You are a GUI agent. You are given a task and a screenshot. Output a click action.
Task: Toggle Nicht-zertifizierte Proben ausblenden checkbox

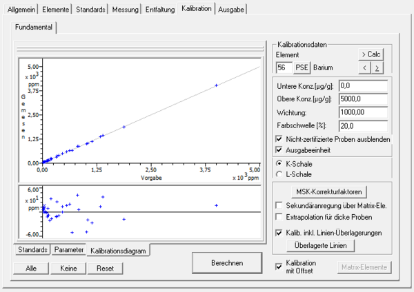tap(279, 139)
